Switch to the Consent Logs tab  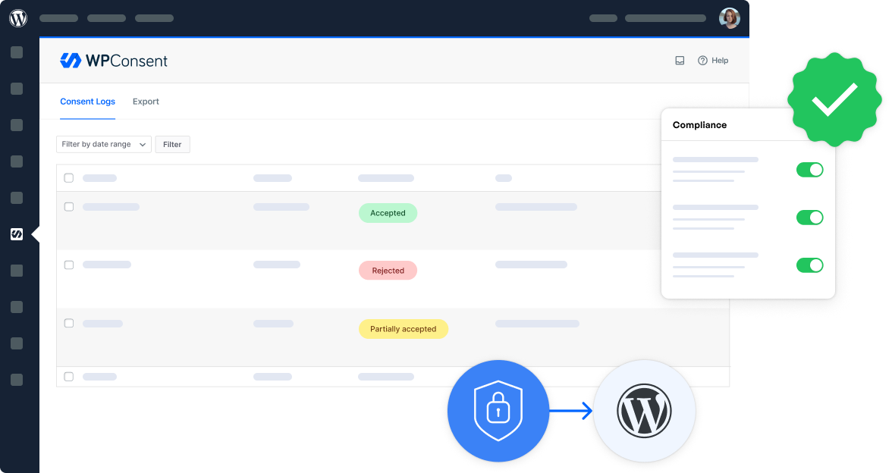[x=88, y=102]
